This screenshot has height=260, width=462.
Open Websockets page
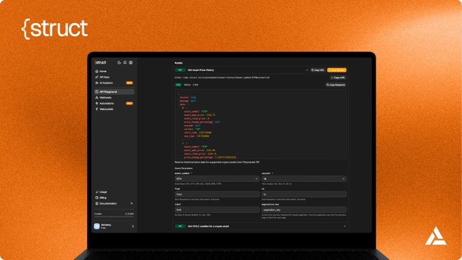[x=106, y=110]
